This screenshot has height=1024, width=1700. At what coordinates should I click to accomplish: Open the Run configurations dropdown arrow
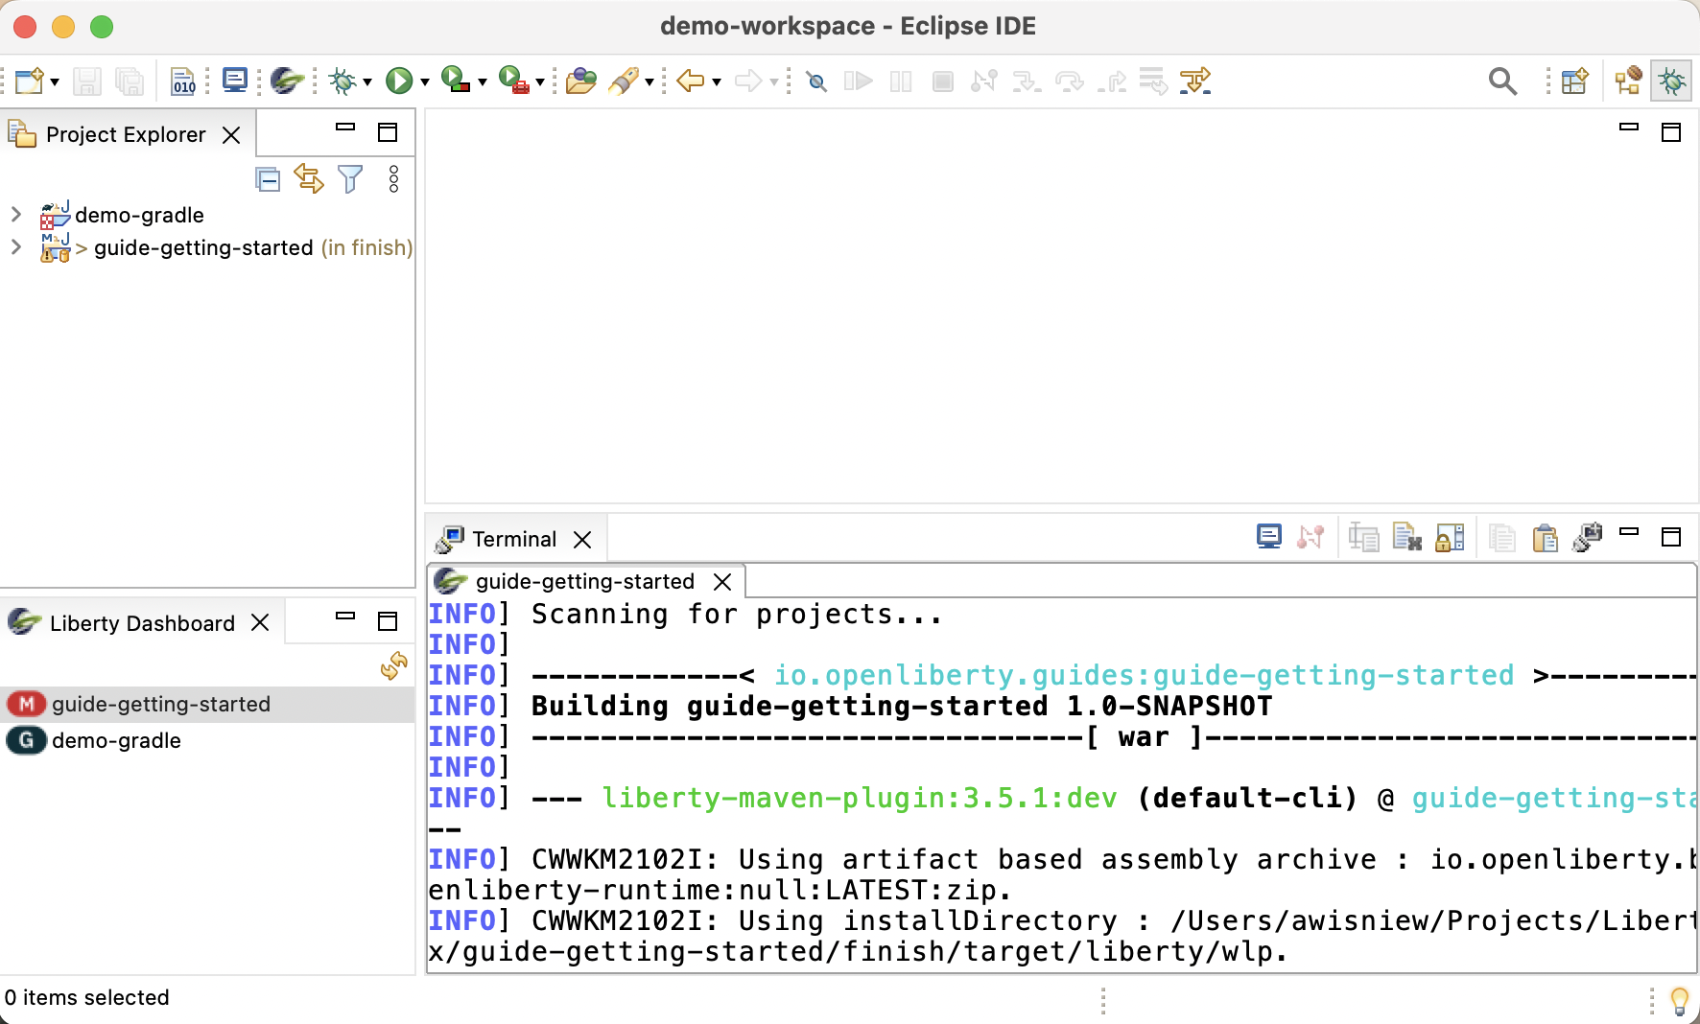[425, 81]
